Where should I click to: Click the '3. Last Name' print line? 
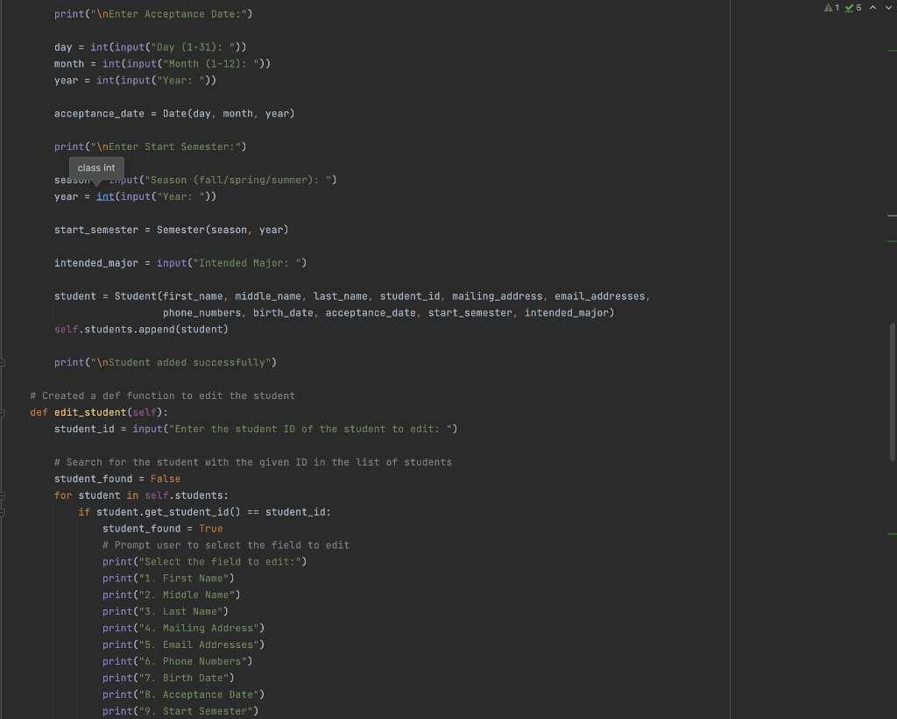[166, 611]
